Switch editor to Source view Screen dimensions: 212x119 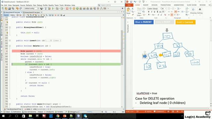coord(6,15)
